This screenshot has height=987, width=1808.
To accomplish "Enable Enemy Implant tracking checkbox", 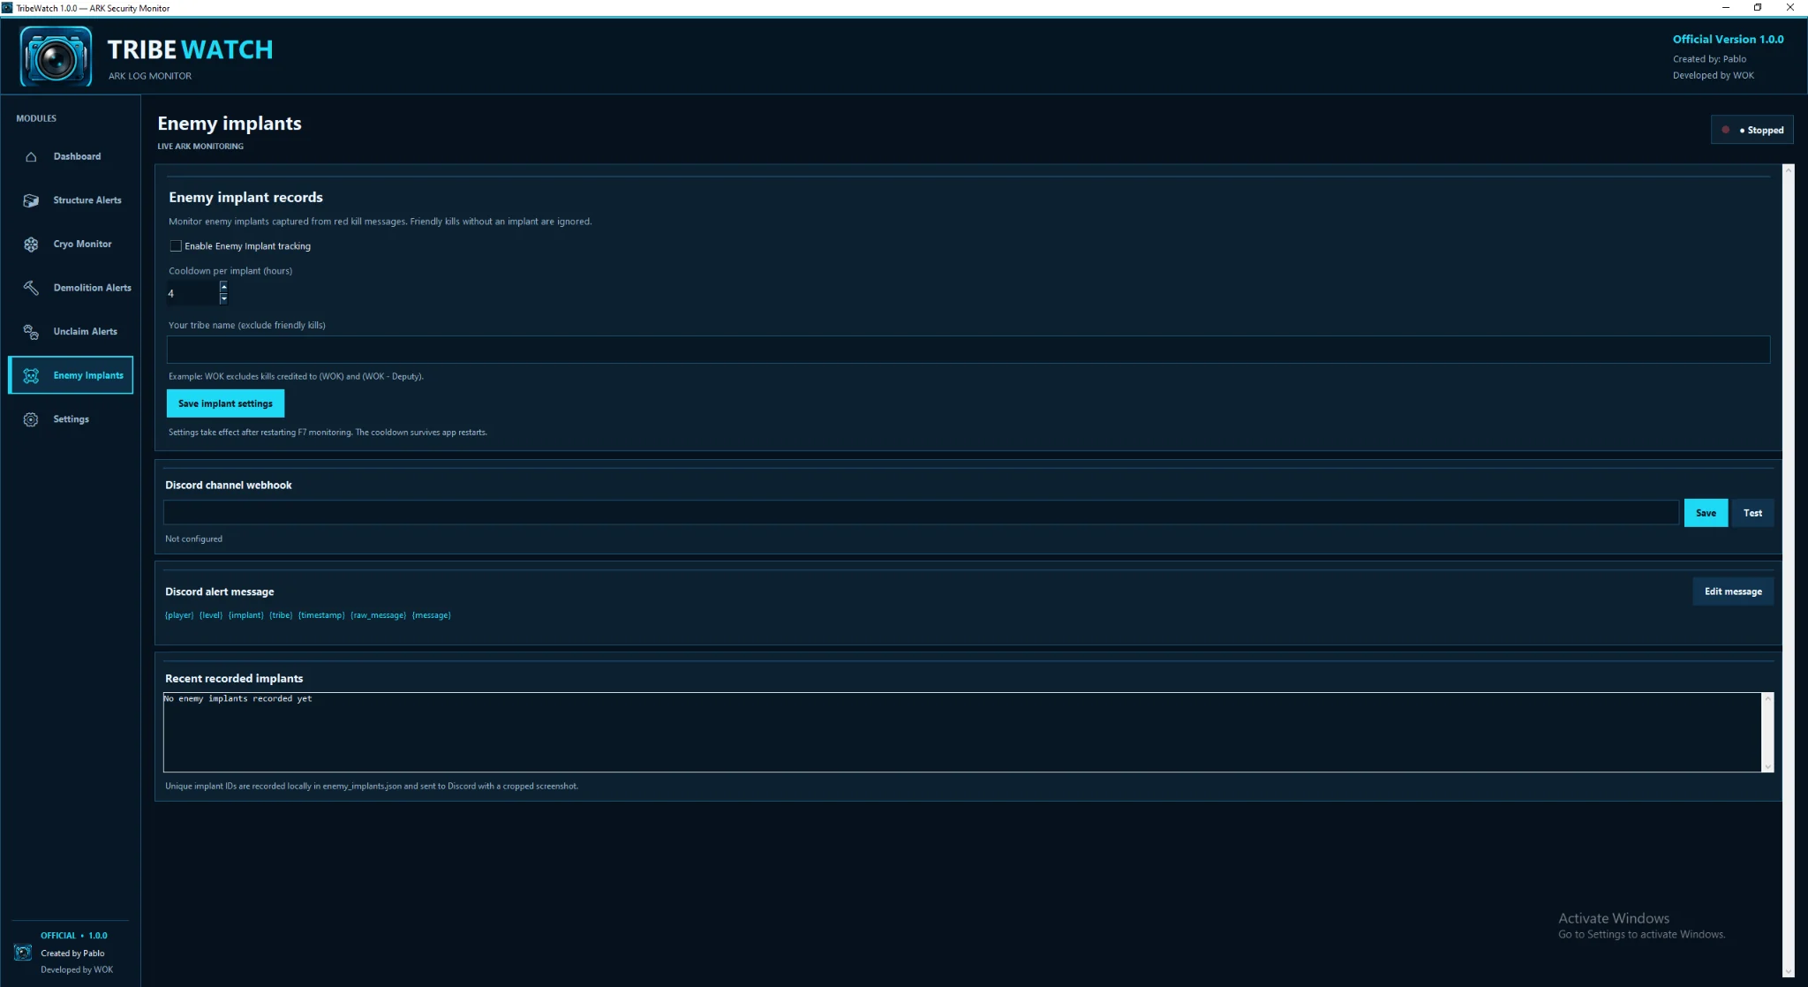I will pyautogui.click(x=176, y=246).
